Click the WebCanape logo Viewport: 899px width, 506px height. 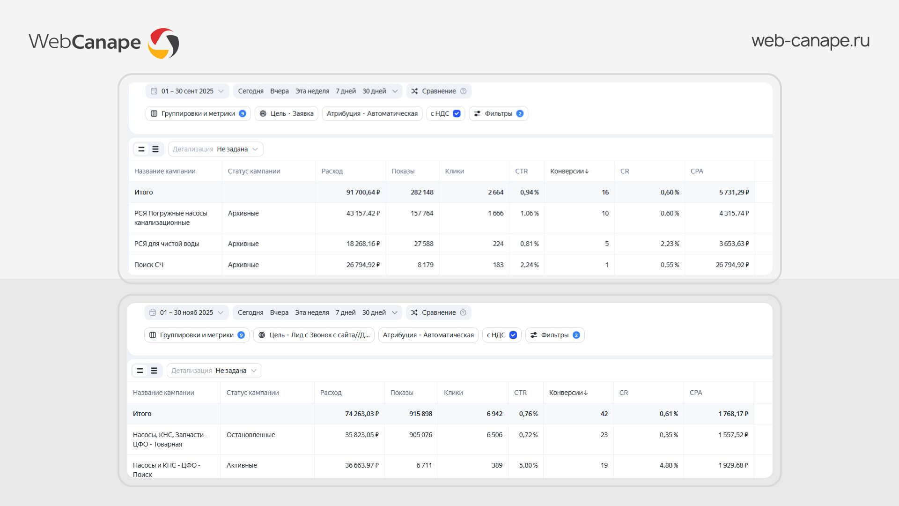point(104,42)
